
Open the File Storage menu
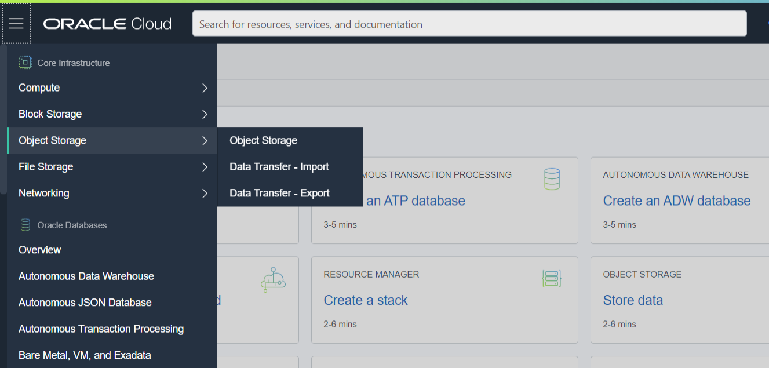point(112,167)
